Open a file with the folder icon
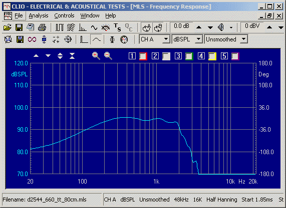Screen dimensions: 286x208 click(x=8, y=27)
